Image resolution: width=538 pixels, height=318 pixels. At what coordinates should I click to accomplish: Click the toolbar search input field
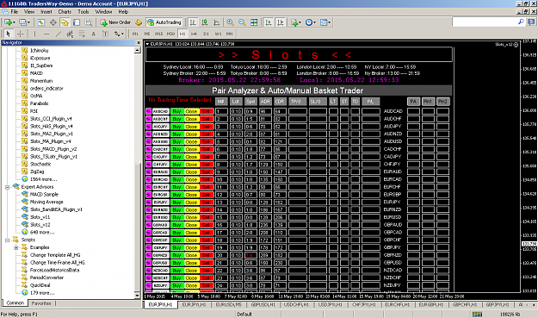click(485, 22)
